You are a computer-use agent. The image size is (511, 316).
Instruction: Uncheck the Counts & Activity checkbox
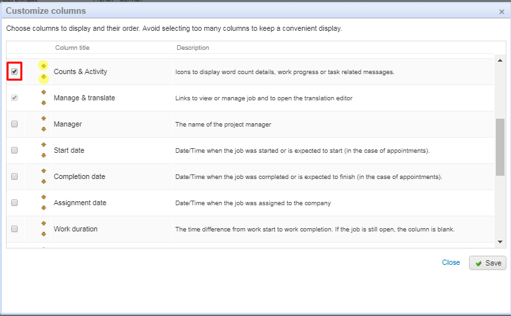(x=14, y=71)
